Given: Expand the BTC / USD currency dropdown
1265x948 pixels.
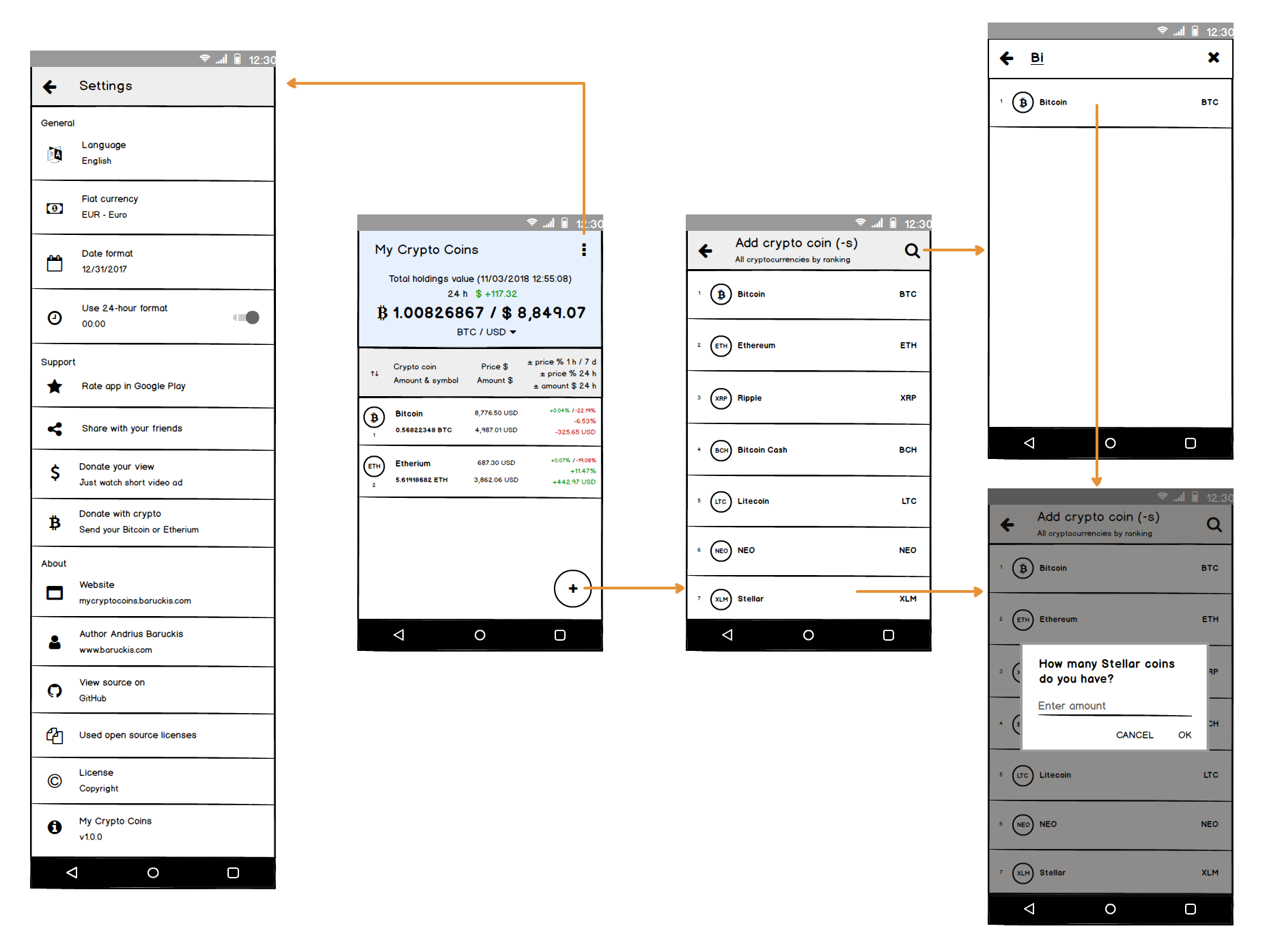Looking at the screenshot, I should pos(486,332).
